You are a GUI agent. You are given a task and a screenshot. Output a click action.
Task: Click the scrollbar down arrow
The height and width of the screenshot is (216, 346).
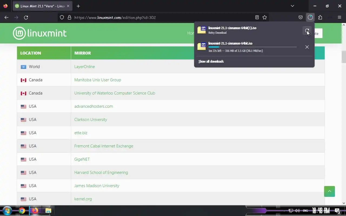(344, 203)
